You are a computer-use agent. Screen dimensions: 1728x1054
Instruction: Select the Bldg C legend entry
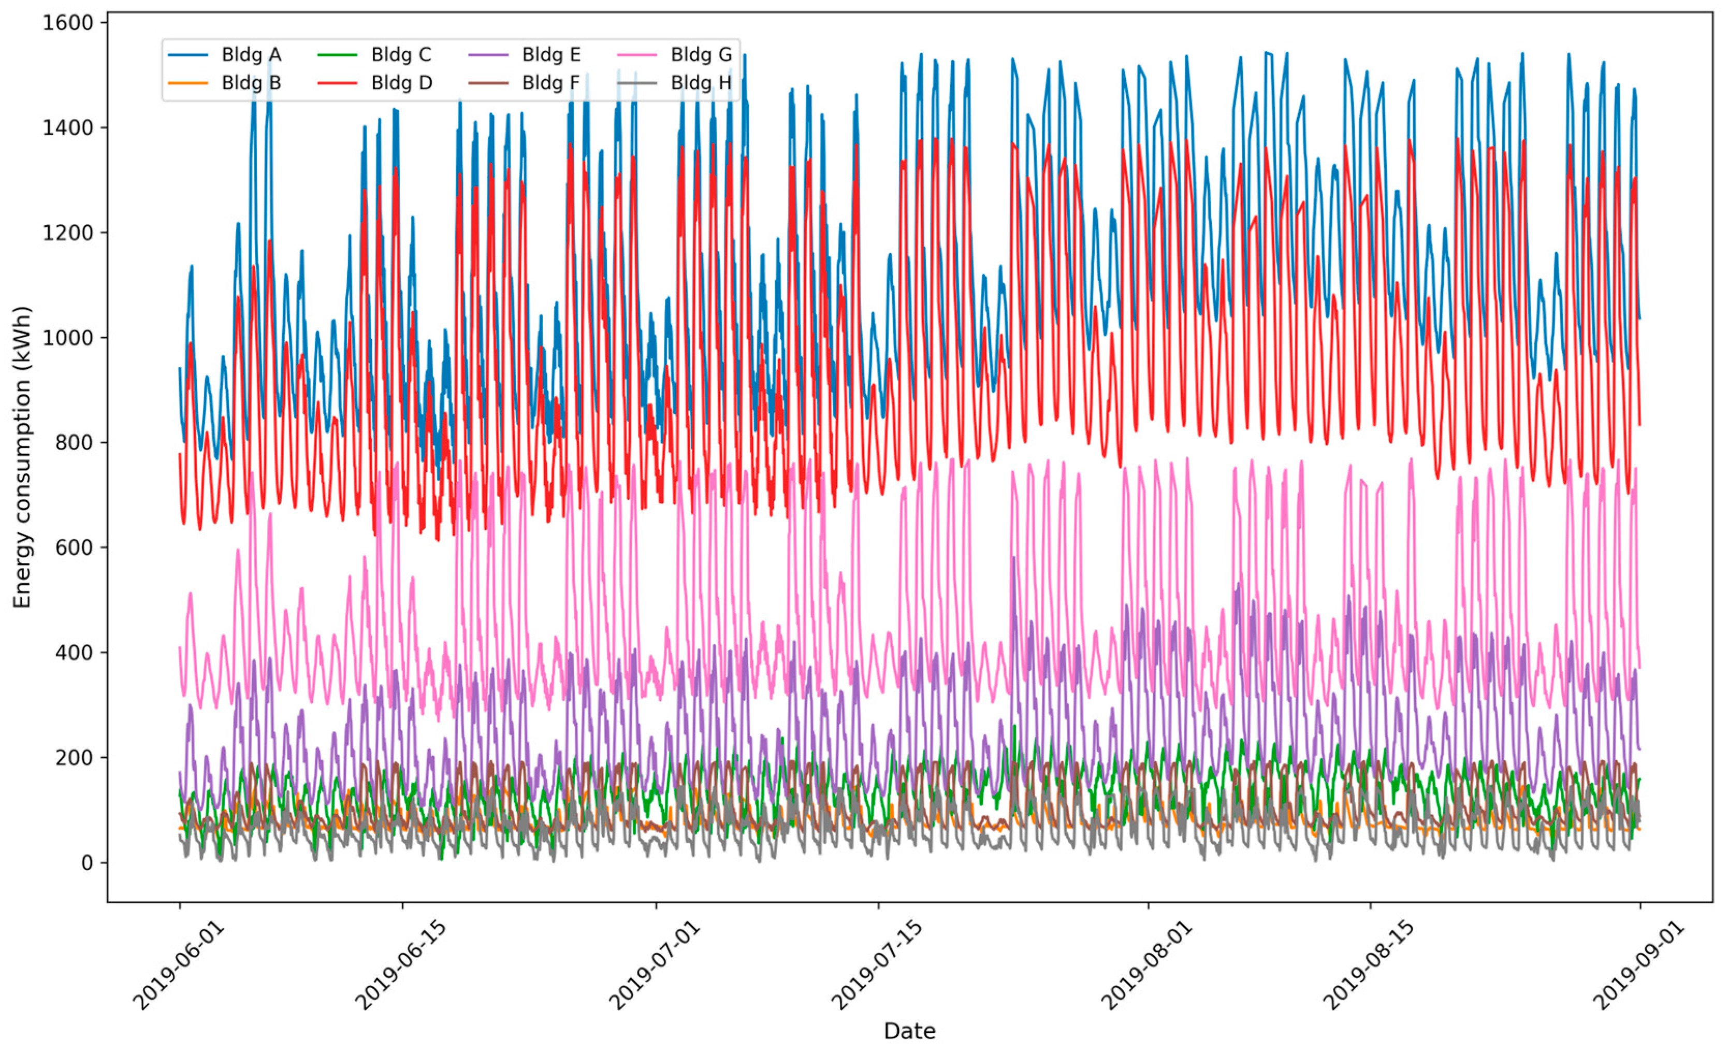click(x=401, y=55)
